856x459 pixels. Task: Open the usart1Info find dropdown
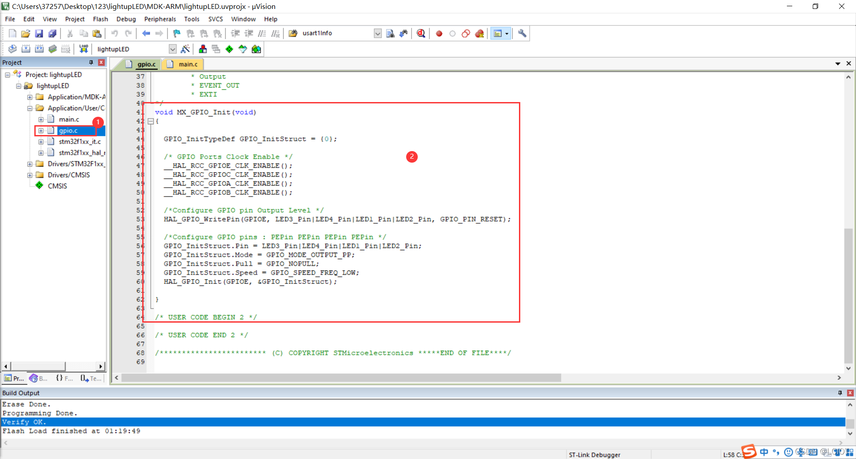378,33
